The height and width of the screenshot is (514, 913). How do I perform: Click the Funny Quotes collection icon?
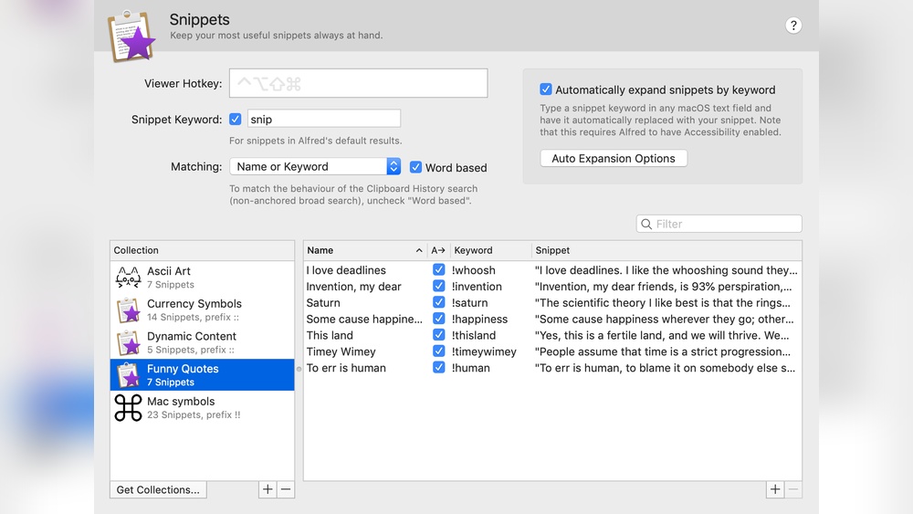coord(128,375)
